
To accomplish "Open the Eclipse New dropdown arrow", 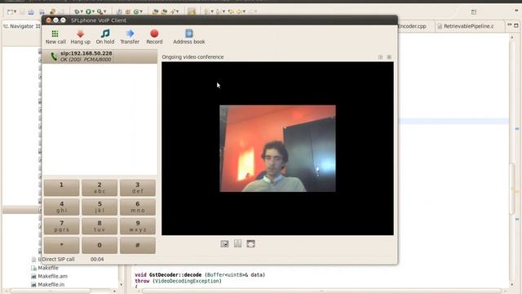I will coord(15,12).
